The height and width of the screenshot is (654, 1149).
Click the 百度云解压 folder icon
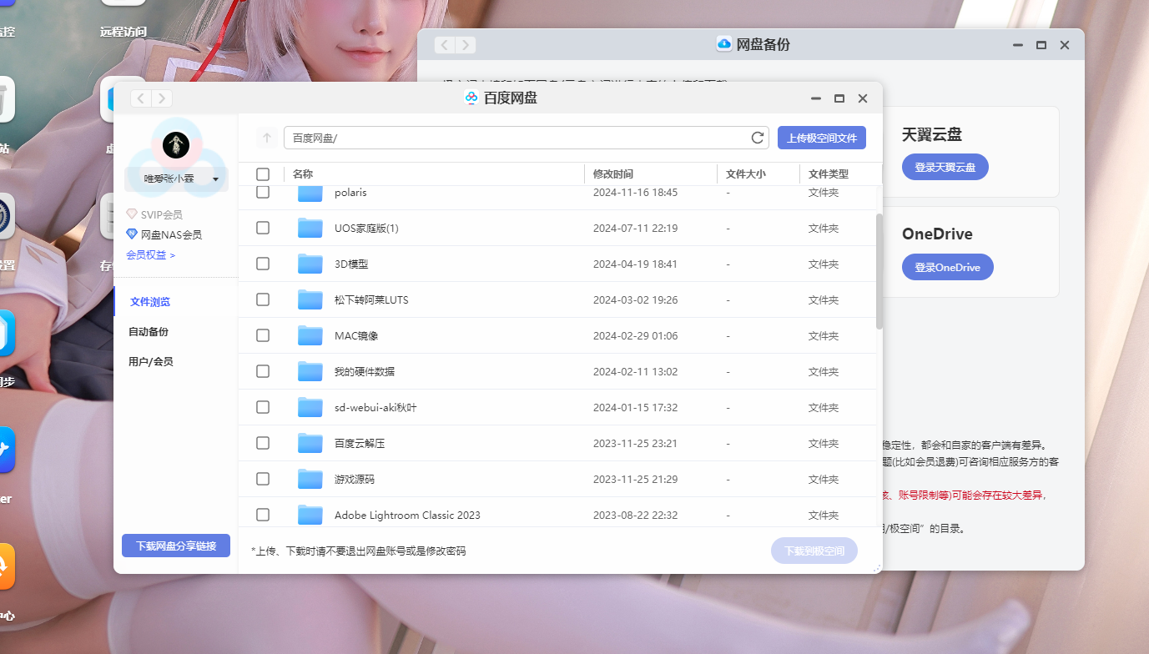pos(310,443)
